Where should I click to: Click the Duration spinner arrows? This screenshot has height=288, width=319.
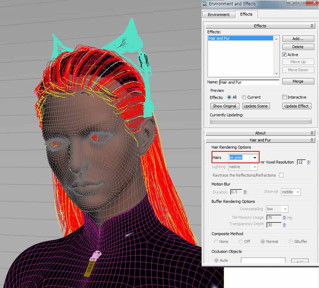coord(245,192)
